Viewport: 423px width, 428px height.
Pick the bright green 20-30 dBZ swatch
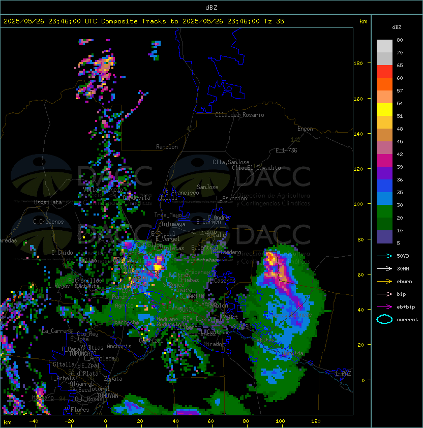point(384,211)
